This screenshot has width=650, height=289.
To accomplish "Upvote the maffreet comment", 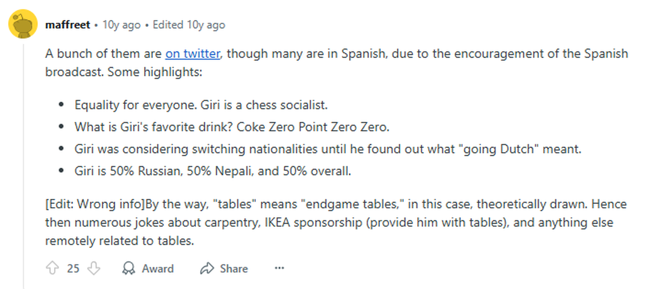I will pos(53,268).
